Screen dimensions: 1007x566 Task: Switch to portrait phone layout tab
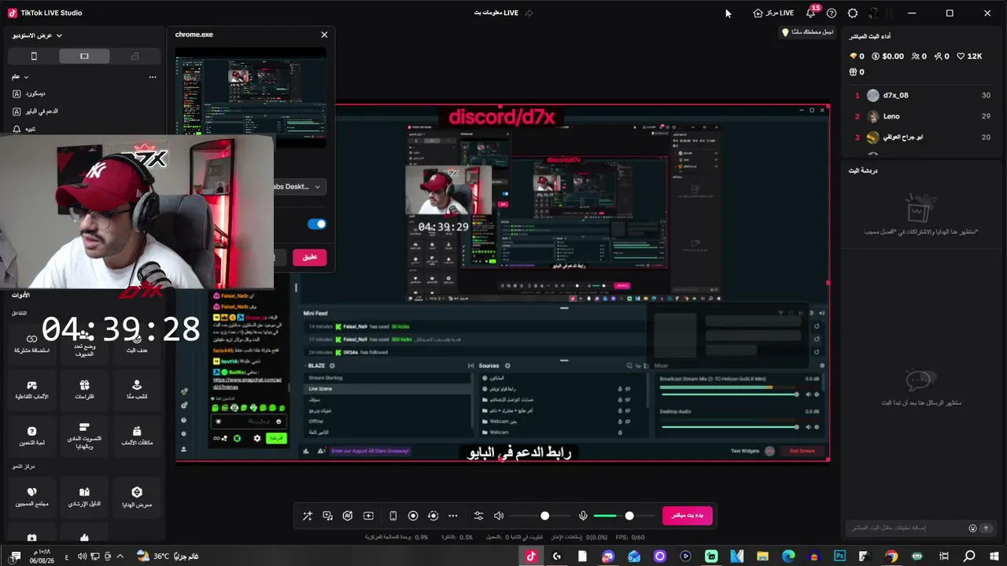[x=34, y=57]
